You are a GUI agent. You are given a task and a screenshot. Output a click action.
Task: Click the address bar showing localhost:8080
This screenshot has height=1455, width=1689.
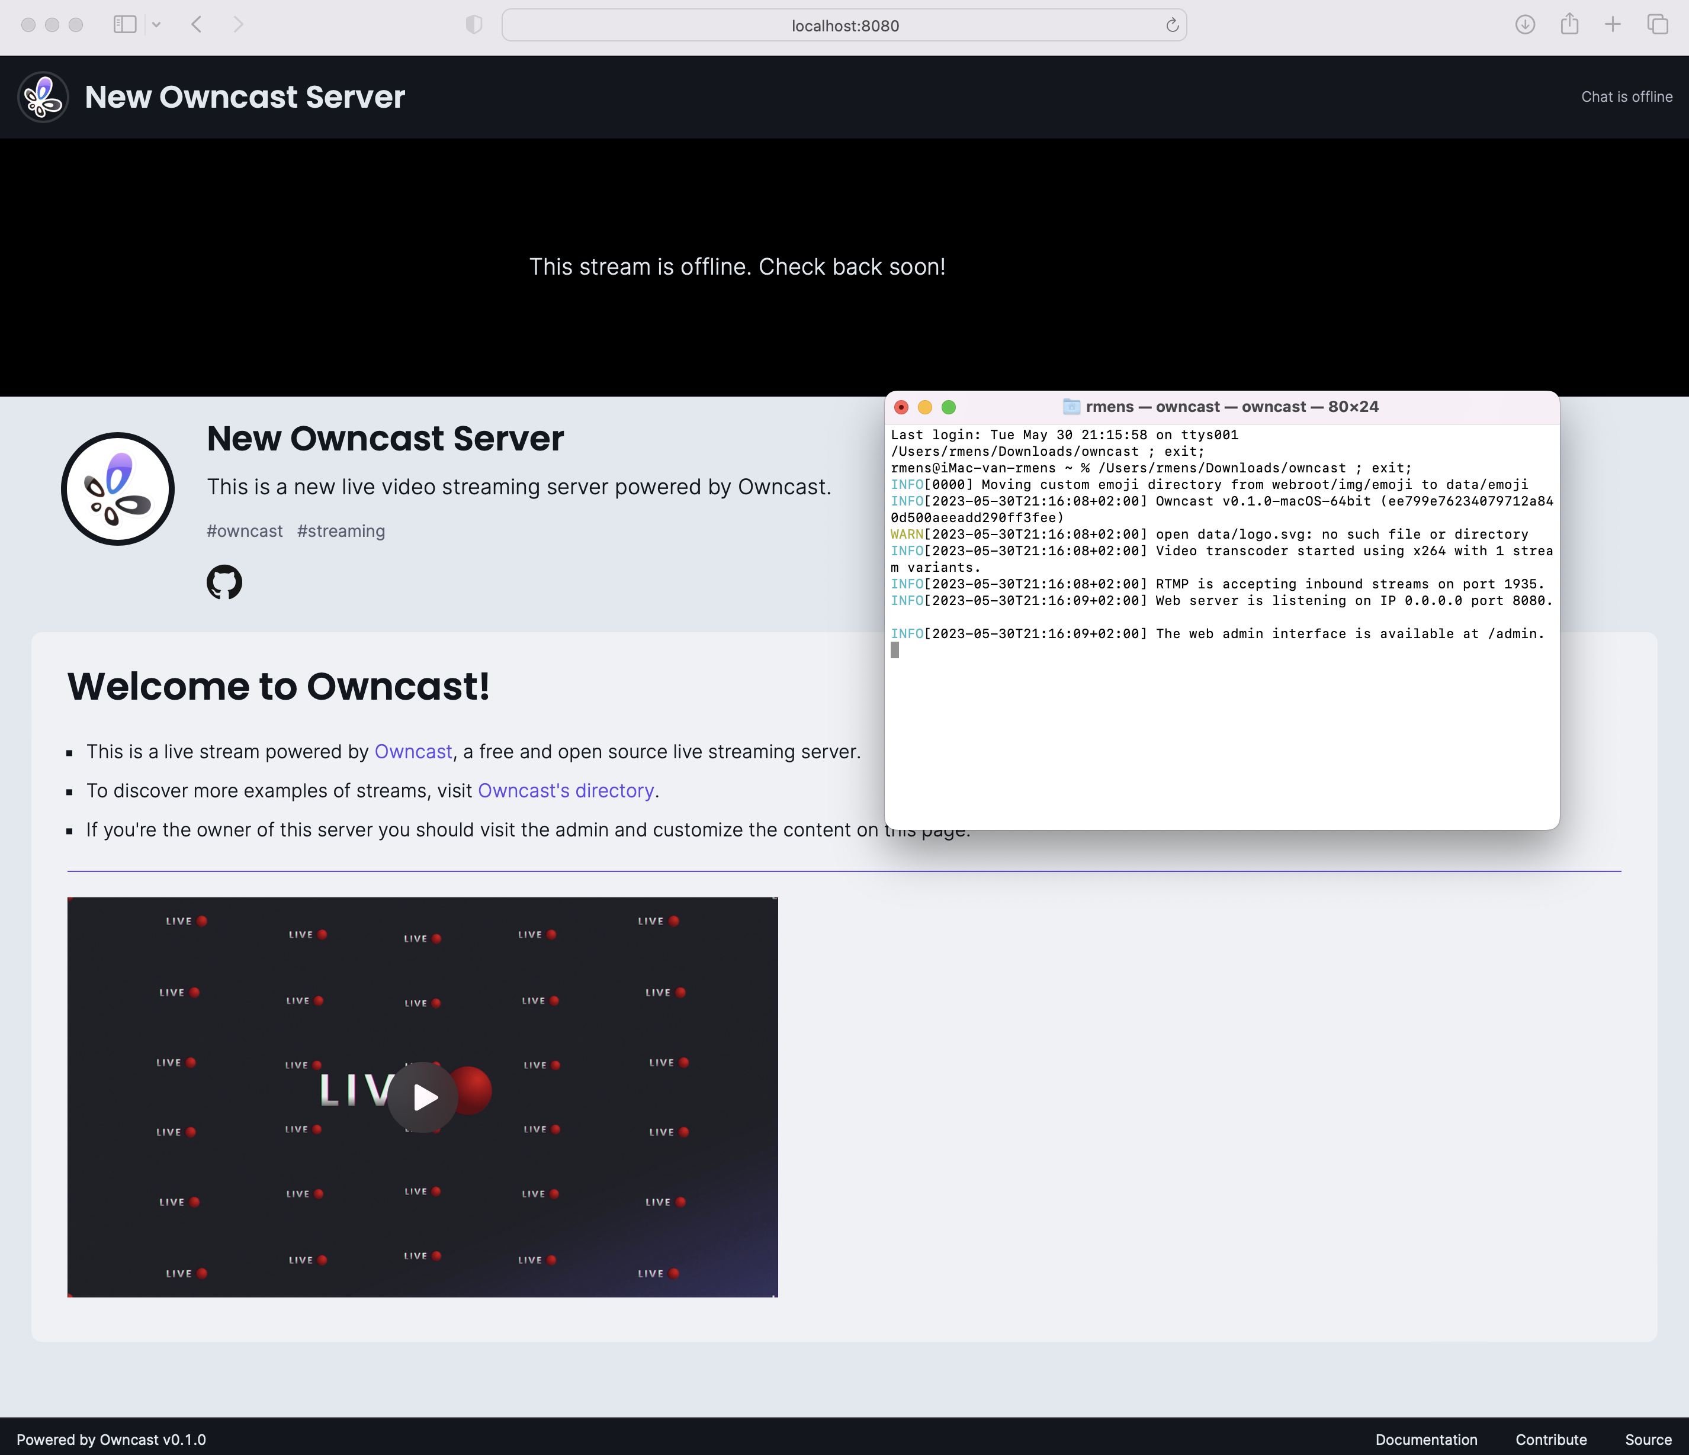[844, 25]
